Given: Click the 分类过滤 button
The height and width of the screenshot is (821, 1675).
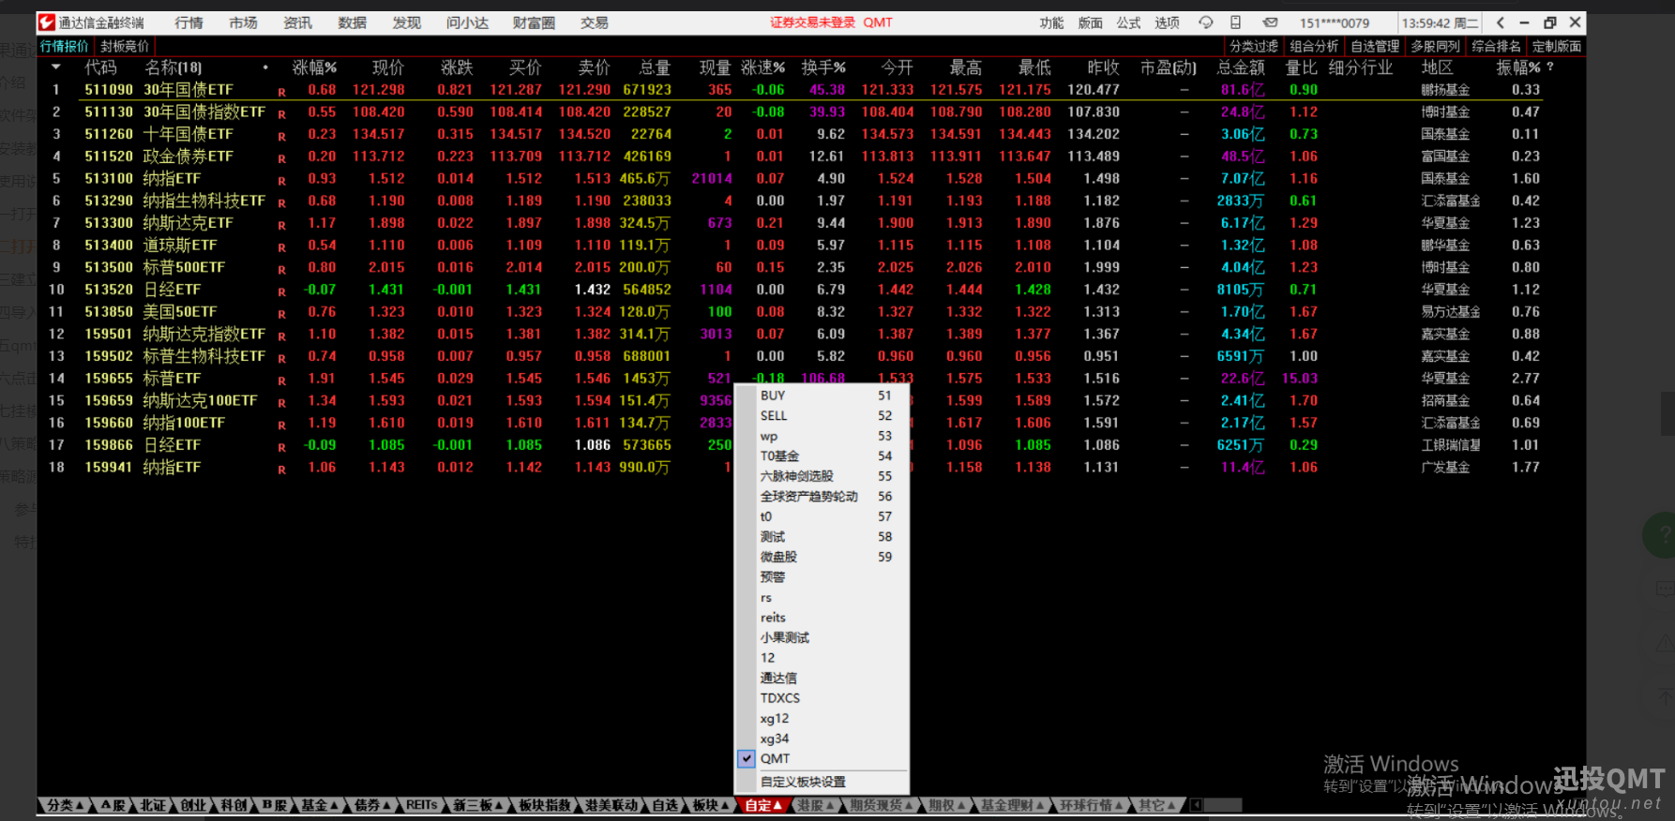Looking at the screenshot, I should 1254,46.
